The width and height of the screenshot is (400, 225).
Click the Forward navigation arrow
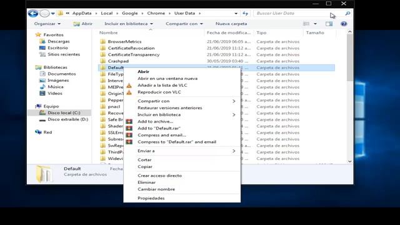pyautogui.click(x=44, y=13)
